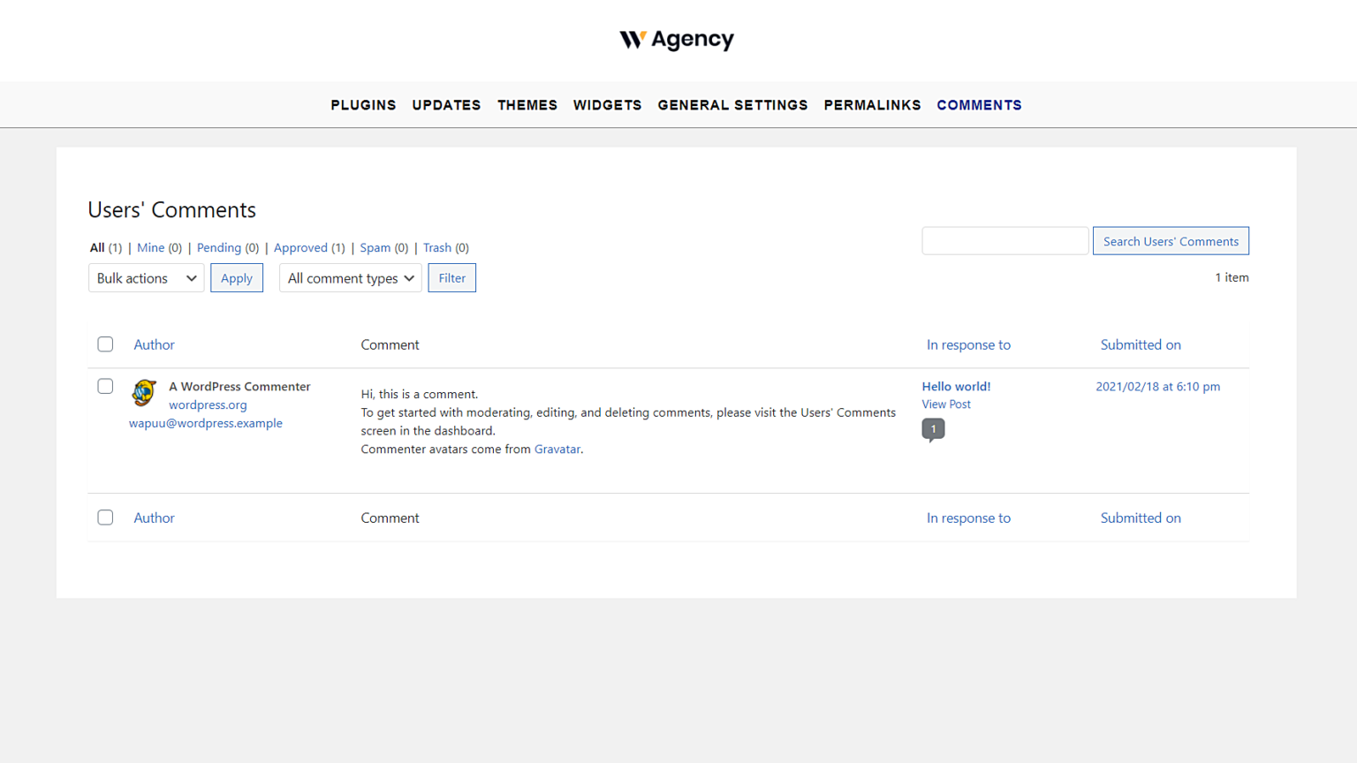This screenshot has width=1357, height=763.
Task: Sort by Author in the bottom footer row
Action: click(155, 518)
